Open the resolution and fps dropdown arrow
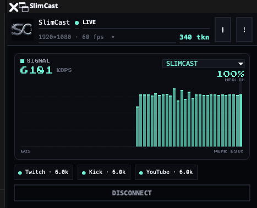This screenshot has height=208, width=257. coord(113,37)
